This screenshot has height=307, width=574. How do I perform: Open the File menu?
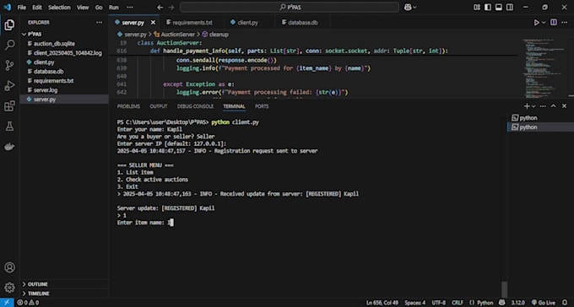click(x=22, y=8)
